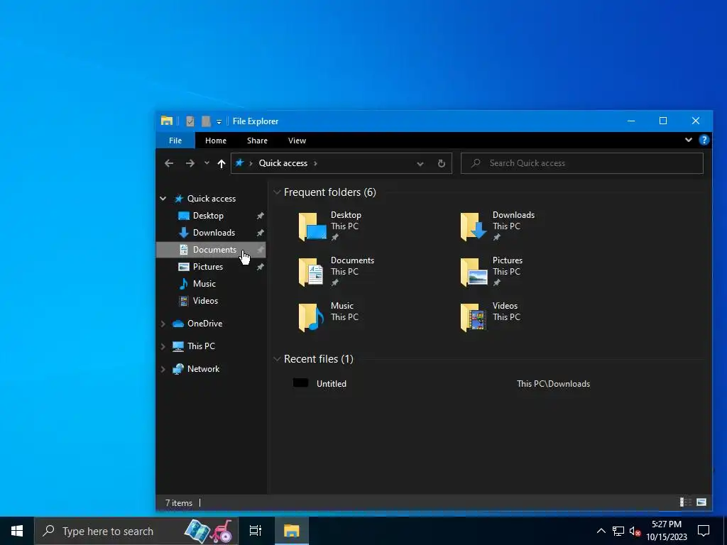The image size is (727, 545).
Task: Expand the ribbon with the chevron
Action: 689,140
